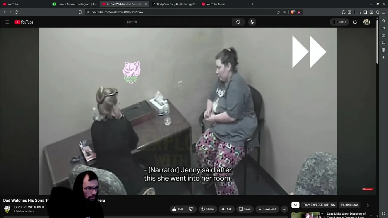
Task: Save video to playlist
Action: click(x=245, y=209)
